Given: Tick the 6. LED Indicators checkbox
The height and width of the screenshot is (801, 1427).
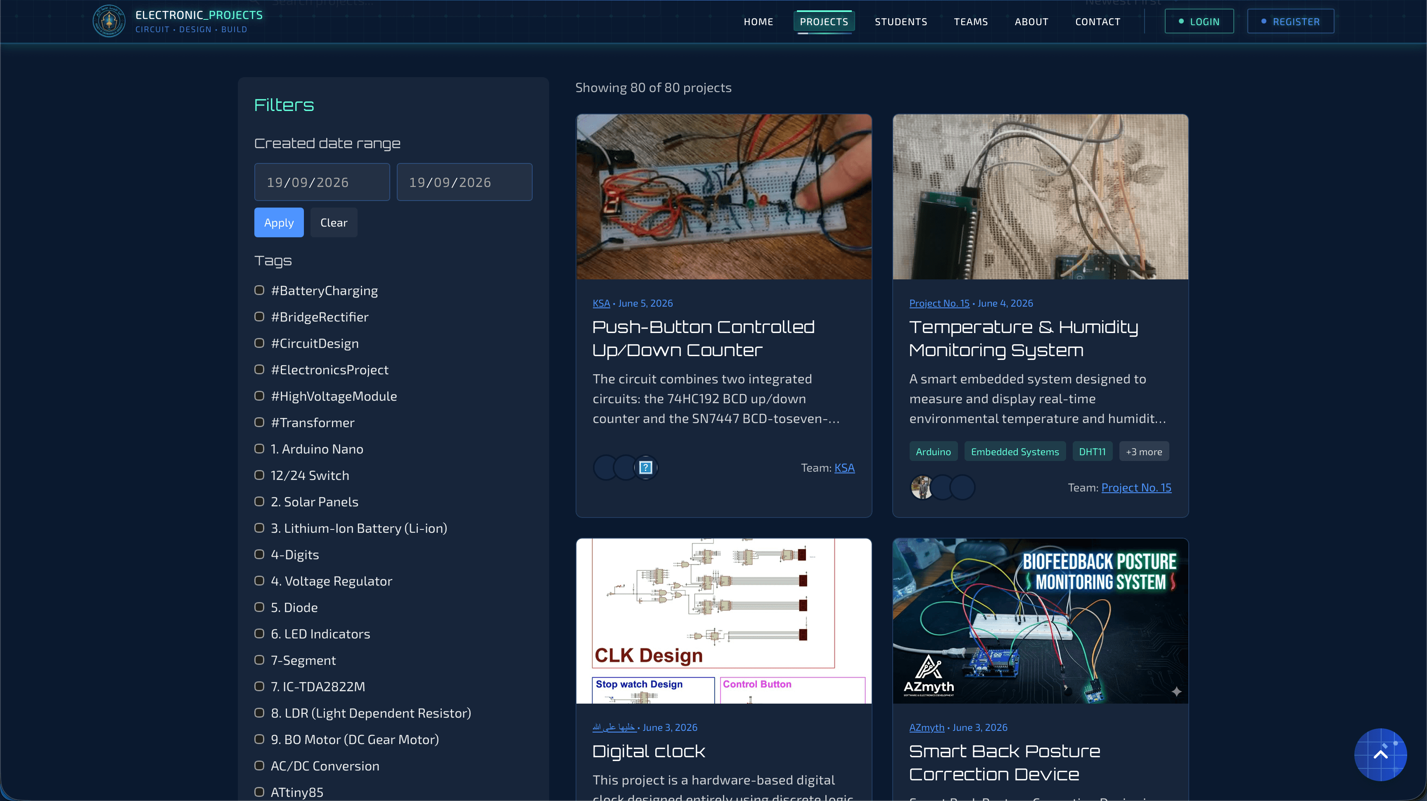Looking at the screenshot, I should pyautogui.click(x=259, y=634).
